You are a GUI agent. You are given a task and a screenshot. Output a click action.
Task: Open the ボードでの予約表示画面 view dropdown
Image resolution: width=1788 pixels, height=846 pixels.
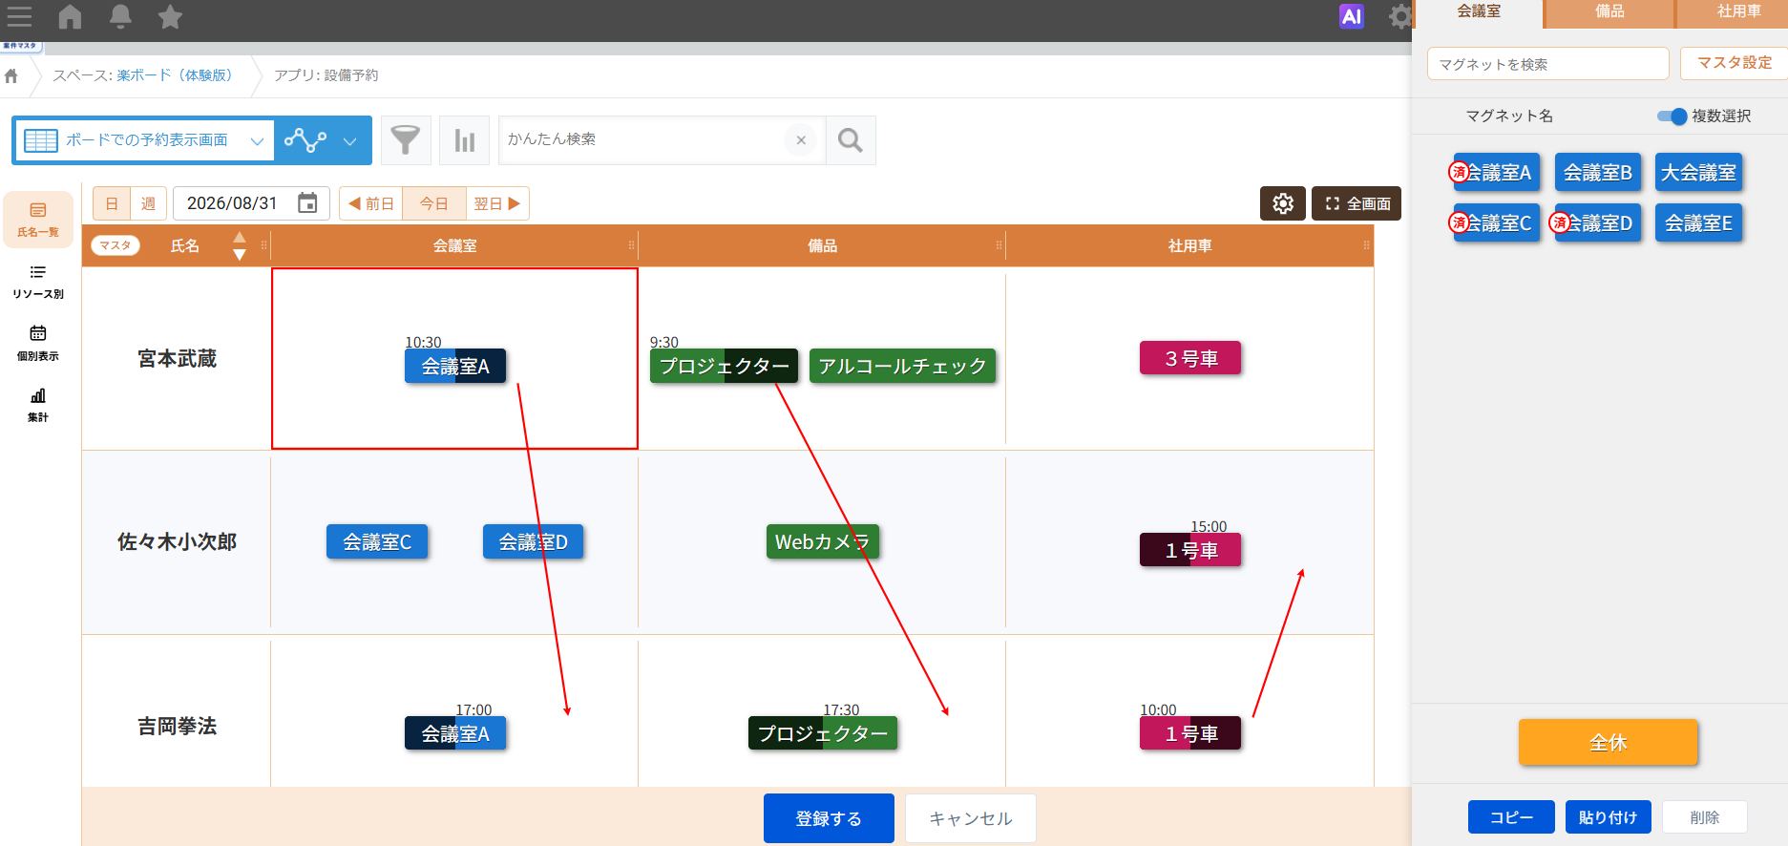[x=143, y=140]
